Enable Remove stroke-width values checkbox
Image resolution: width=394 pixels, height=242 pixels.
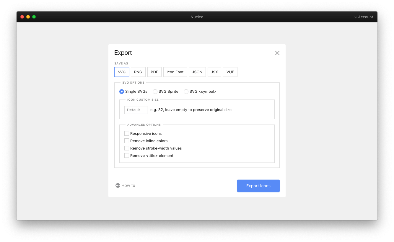pyautogui.click(x=127, y=148)
